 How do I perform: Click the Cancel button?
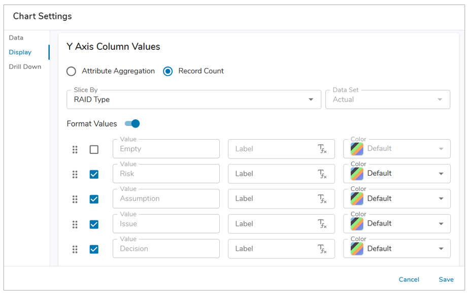click(409, 279)
